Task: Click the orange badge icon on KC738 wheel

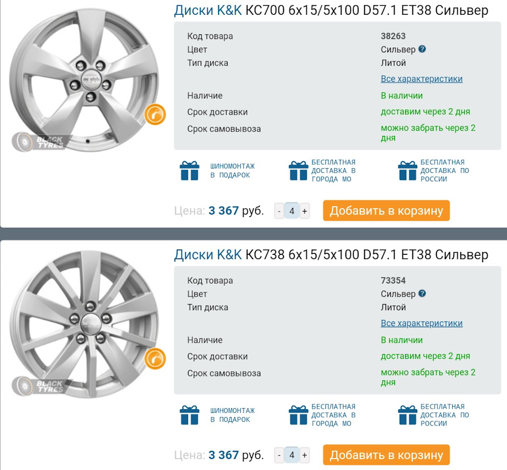Action: (x=155, y=358)
